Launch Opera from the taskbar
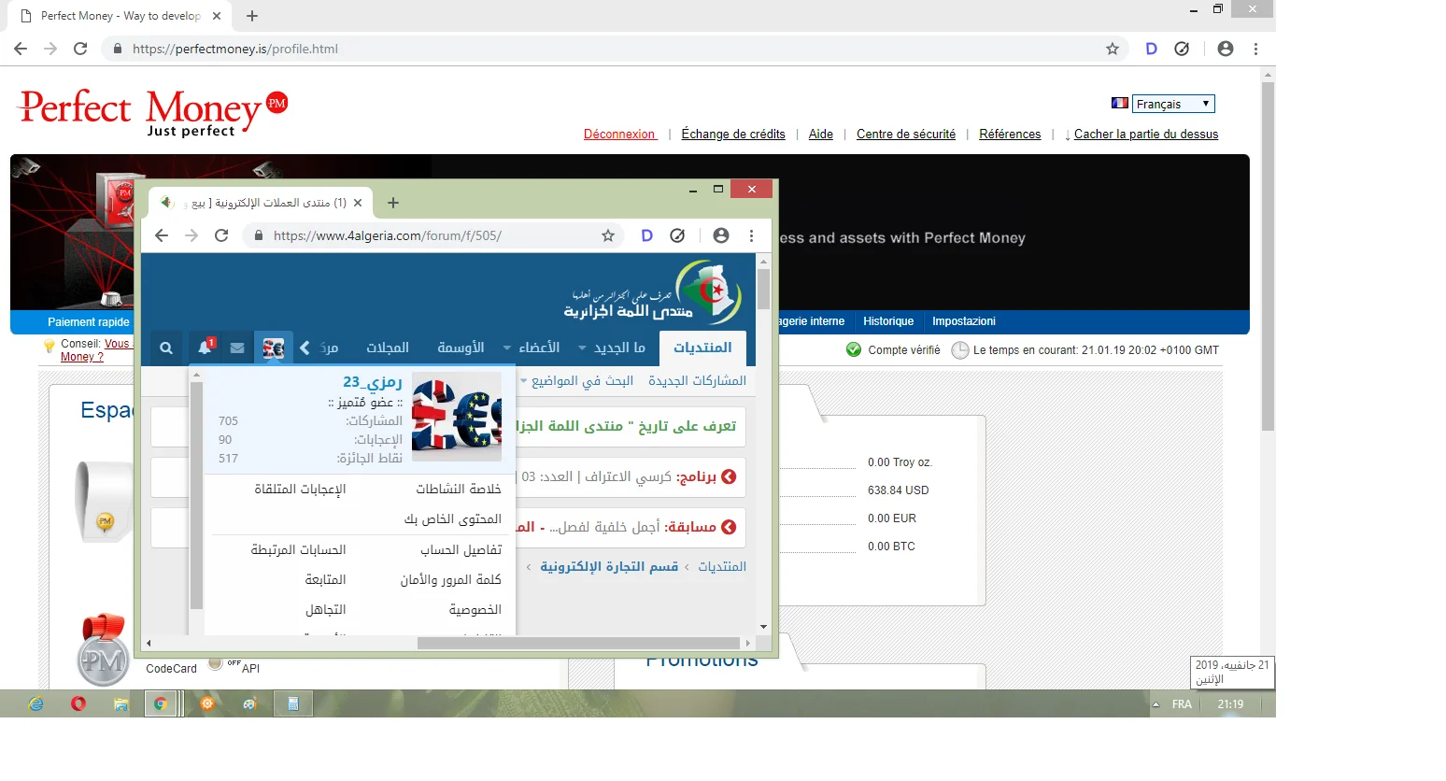1446x781 pixels. (x=78, y=703)
